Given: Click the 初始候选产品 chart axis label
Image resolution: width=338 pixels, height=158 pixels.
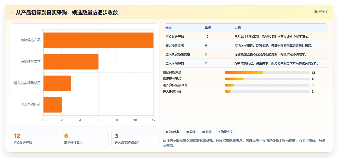Looking at the screenshot, I should click(31, 40).
